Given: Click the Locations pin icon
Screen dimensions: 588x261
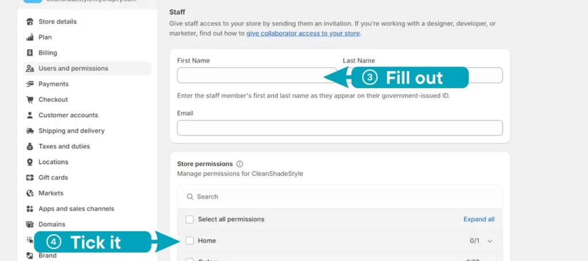Looking at the screenshot, I should (30, 162).
